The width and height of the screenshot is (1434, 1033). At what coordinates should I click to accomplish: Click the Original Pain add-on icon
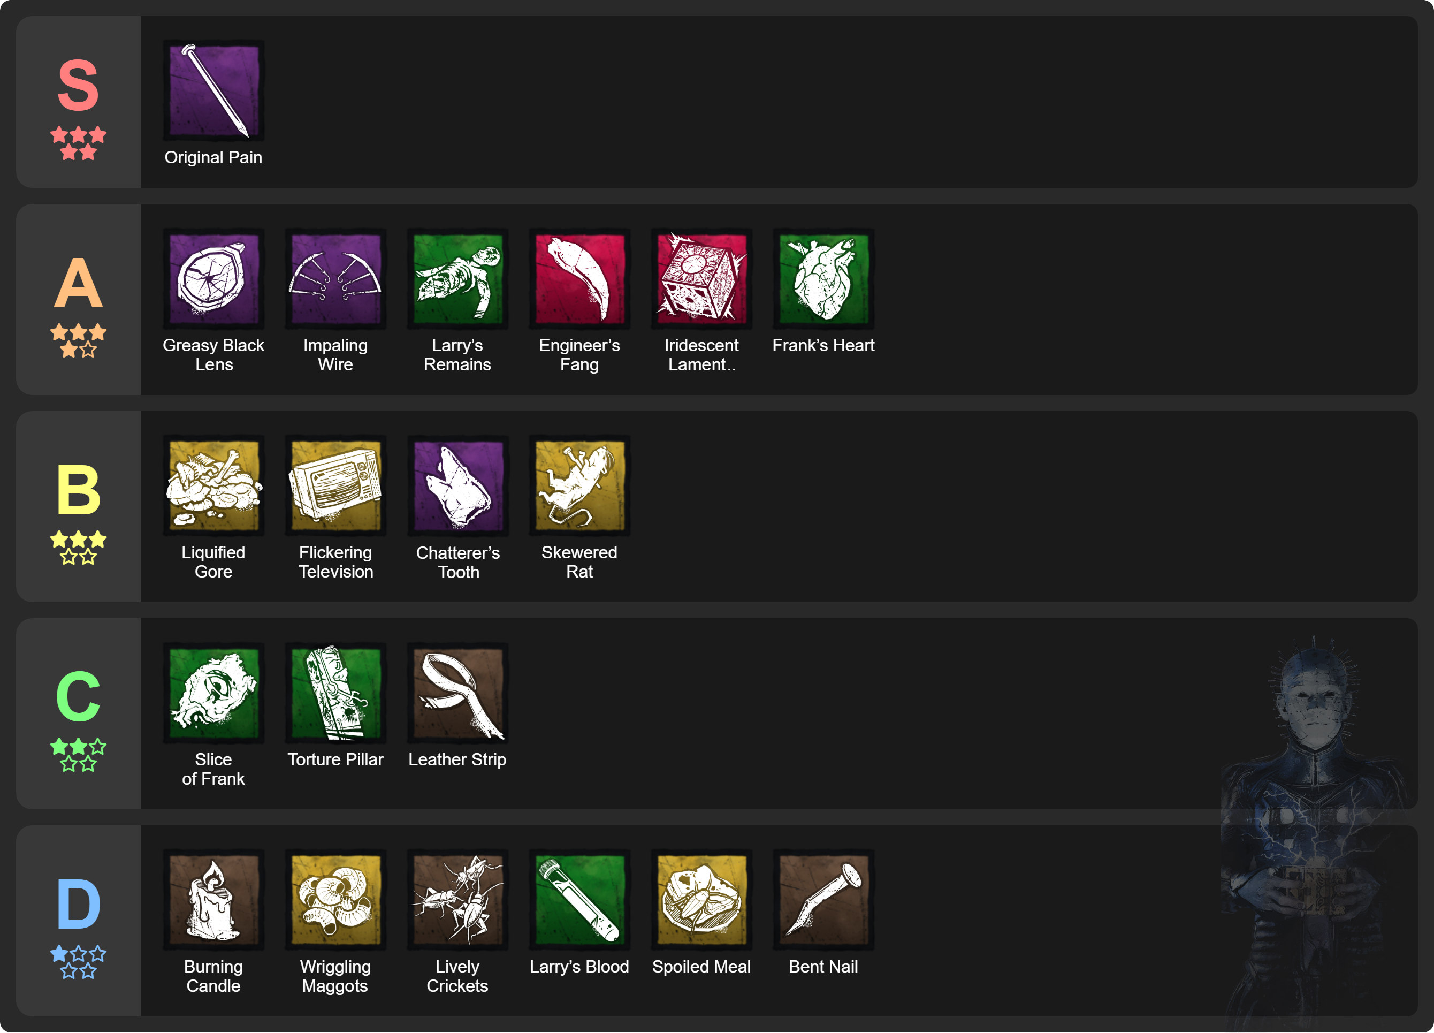click(x=213, y=90)
